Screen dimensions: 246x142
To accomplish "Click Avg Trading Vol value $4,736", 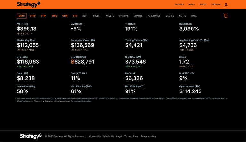I will 188,45.
